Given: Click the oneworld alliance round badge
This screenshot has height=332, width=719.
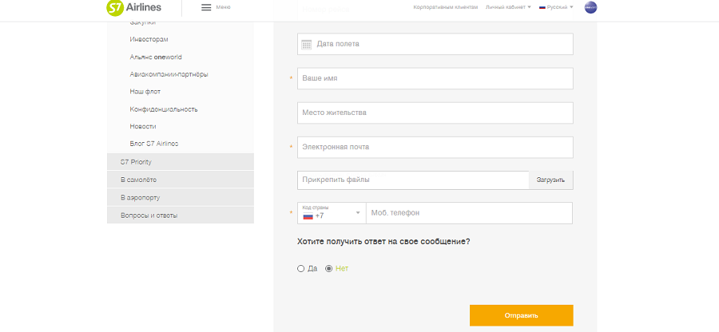Looking at the screenshot, I should click(590, 7).
